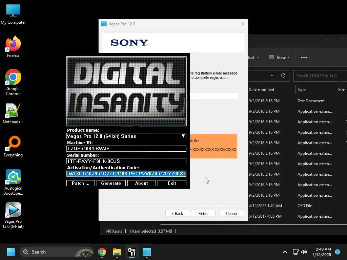Select the Text Document row in Explorer
347x260 pixels.
[298, 101]
